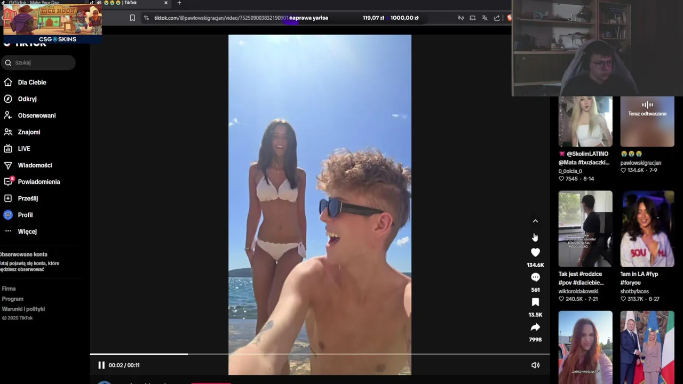Click the CSG SKINS overlay banner

click(52, 23)
